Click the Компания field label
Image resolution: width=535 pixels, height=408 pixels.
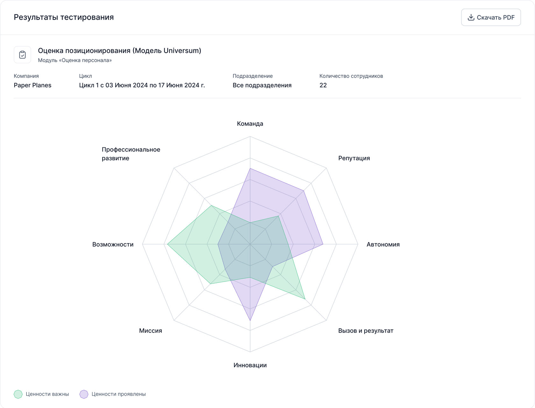pyautogui.click(x=26, y=76)
